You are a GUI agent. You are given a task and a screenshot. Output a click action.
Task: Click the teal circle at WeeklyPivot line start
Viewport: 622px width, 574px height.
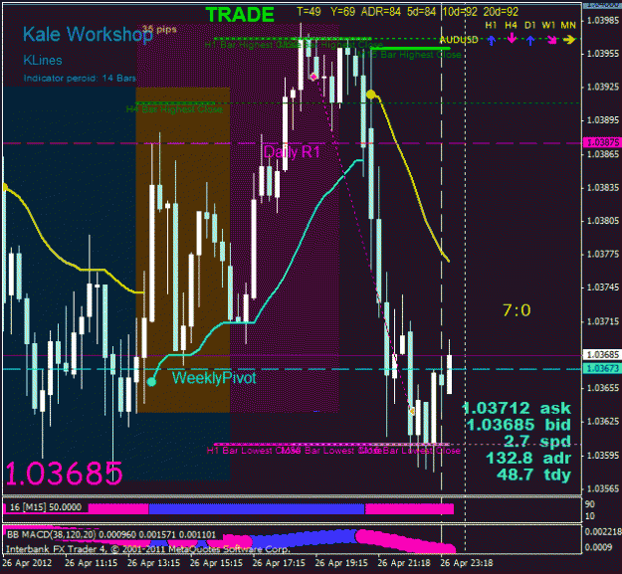151,382
